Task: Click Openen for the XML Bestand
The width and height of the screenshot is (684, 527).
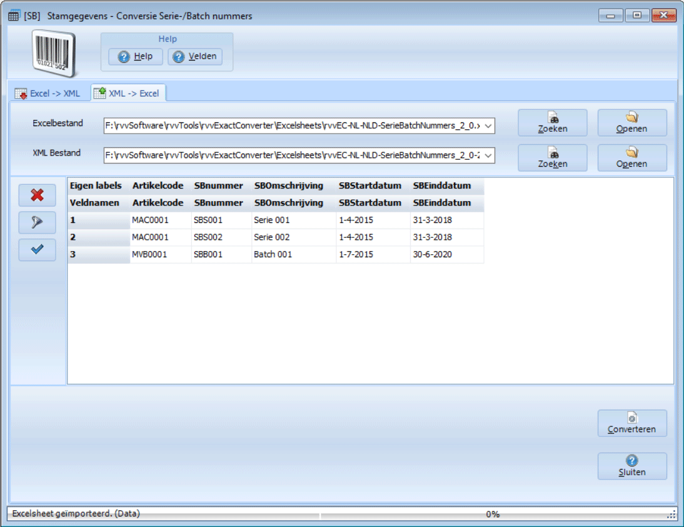Action: pyautogui.click(x=632, y=158)
